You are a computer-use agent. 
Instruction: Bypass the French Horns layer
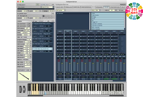coord(35,41)
